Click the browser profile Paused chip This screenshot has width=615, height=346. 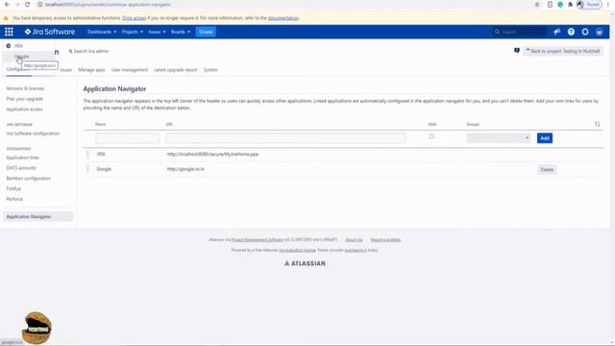[x=589, y=4]
